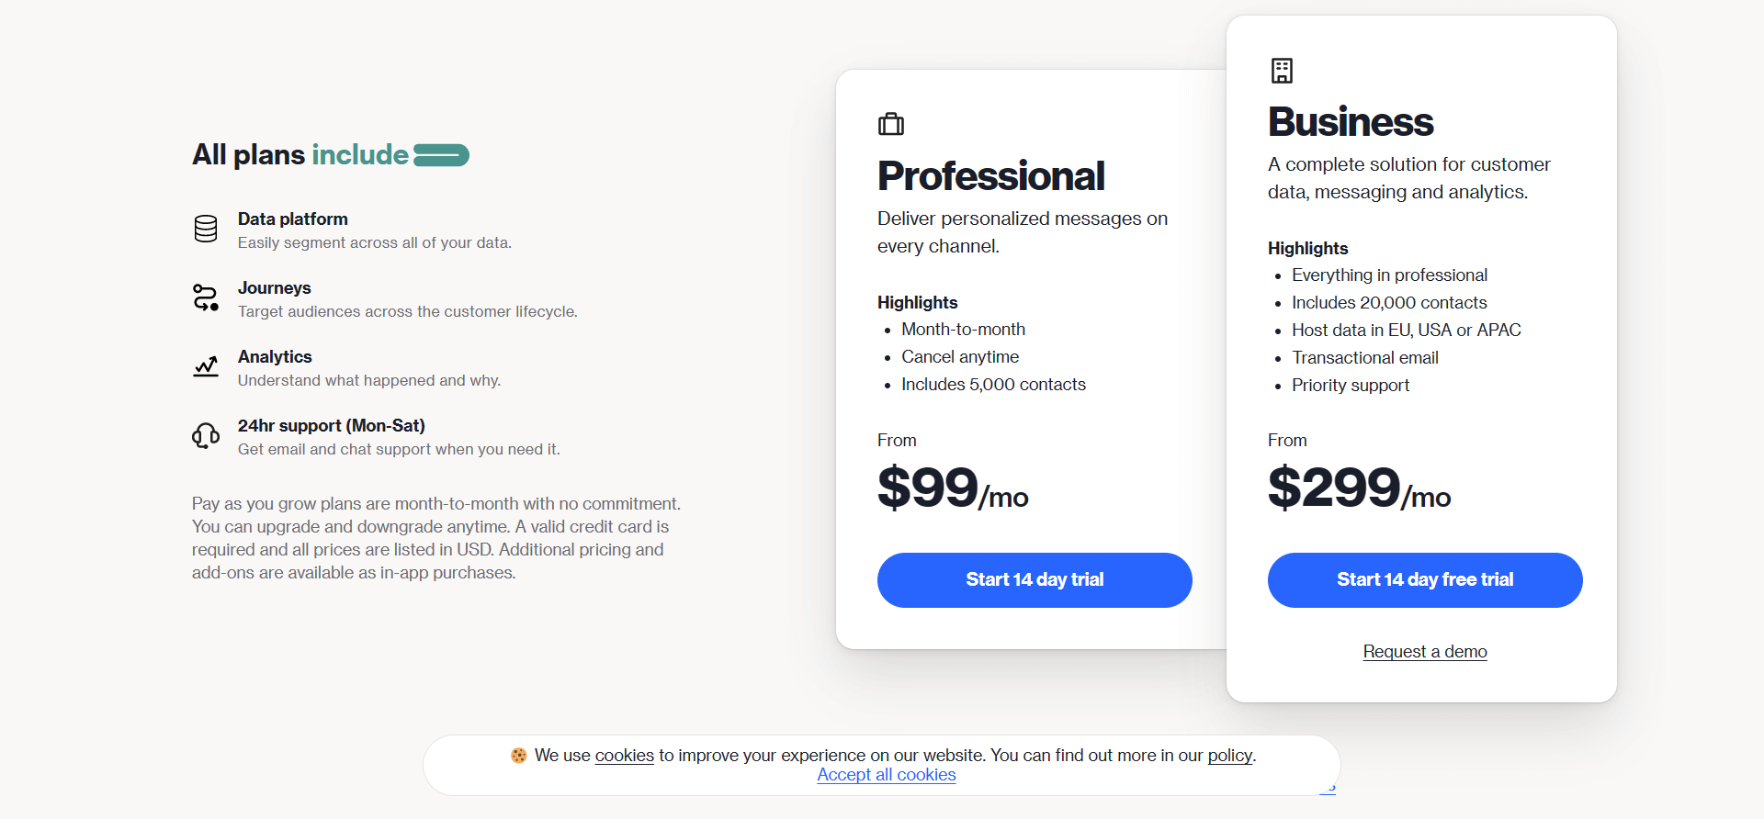The height and width of the screenshot is (819, 1764).
Task: Open the Request a demo link
Action: point(1425,652)
